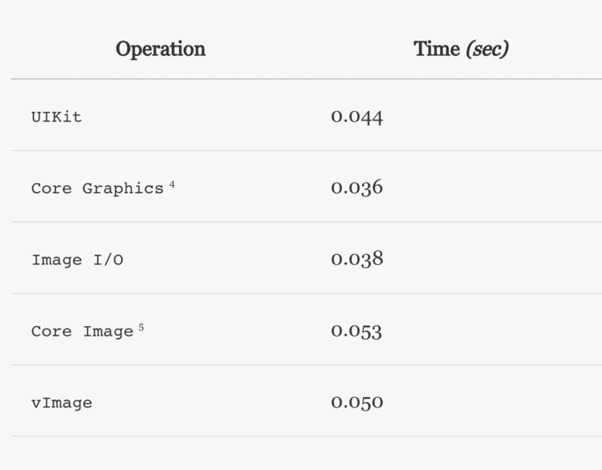Click the Operation column header
This screenshot has height=470, width=602.
(x=161, y=49)
